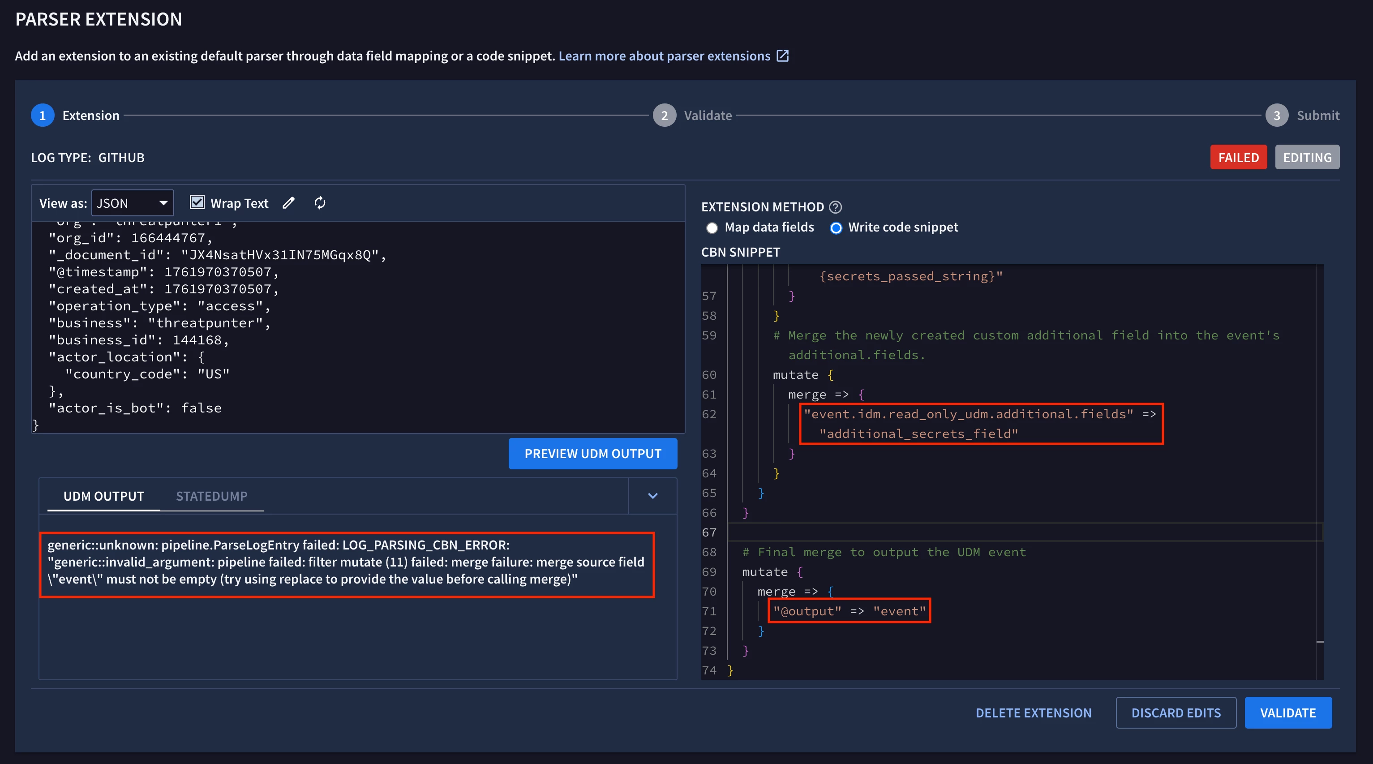Click the EDITING status badge
The height and width of the screenshot is (764, 1373).
(1307, 157)
